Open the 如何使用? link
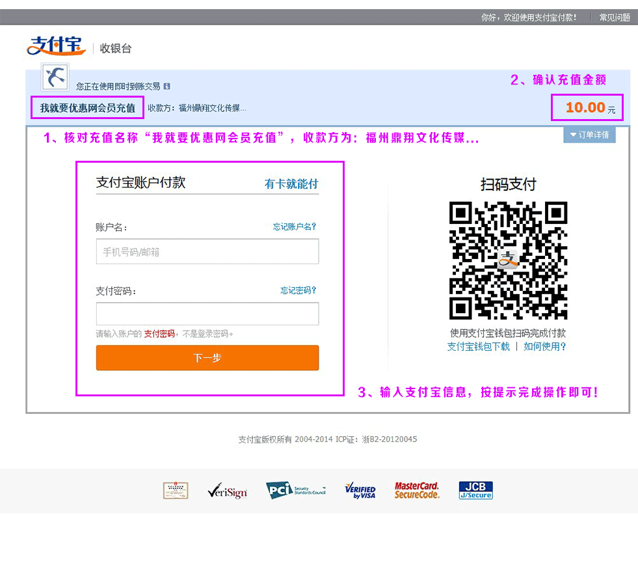 (544, 346)
